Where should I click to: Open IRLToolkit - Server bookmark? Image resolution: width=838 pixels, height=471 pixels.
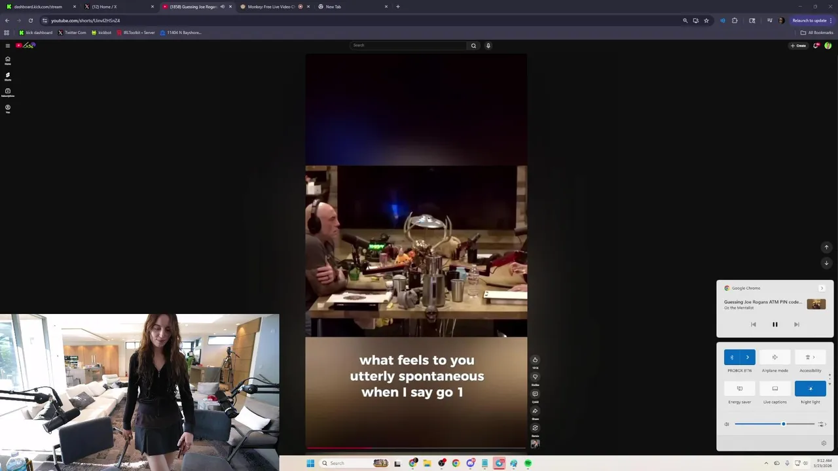(x=136, y=33)
